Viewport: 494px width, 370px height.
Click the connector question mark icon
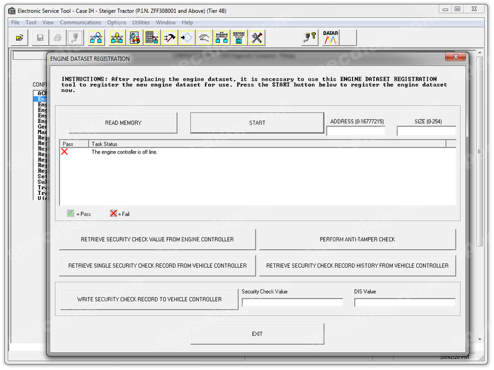pyautogui.click(x=309, y=38)
